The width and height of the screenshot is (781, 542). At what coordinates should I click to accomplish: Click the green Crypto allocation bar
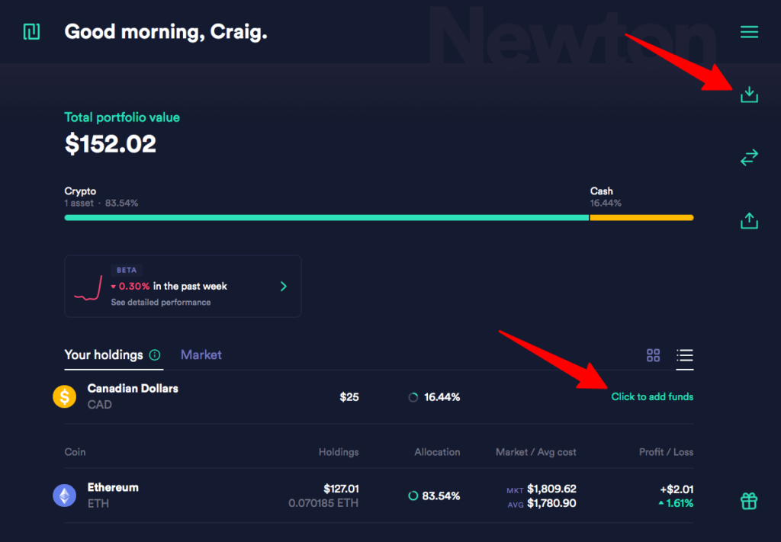(x=326, y=217)
